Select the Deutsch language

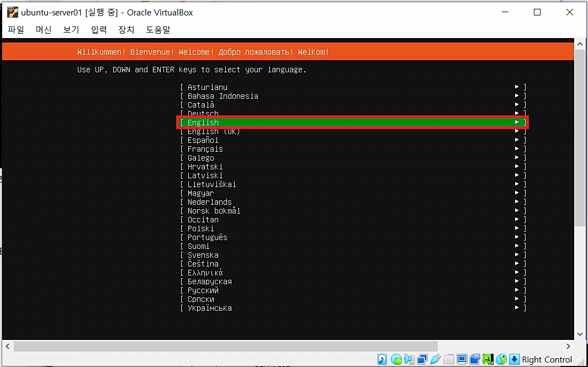352,113
